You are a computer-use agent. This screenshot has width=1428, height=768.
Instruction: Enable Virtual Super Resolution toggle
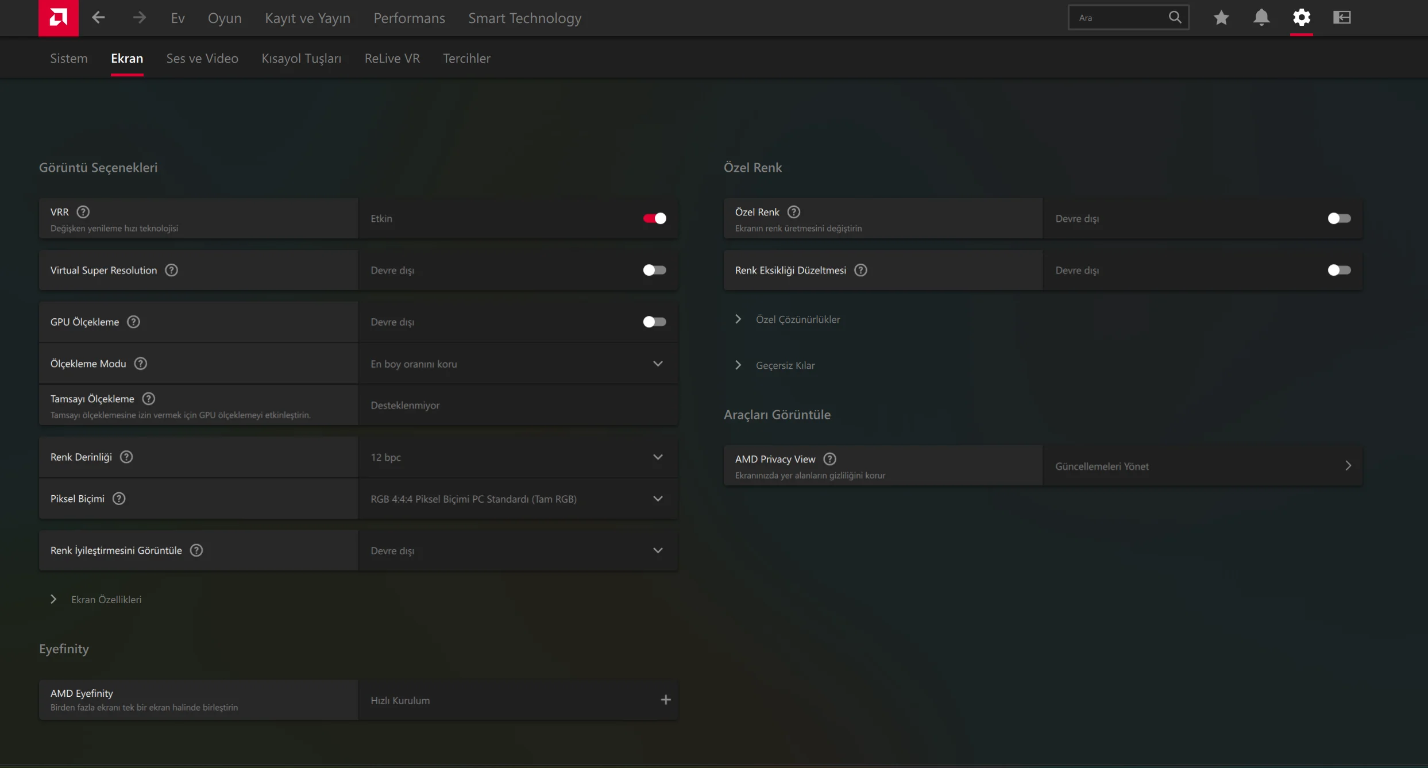pyautogui.click(x=654, y=270)
